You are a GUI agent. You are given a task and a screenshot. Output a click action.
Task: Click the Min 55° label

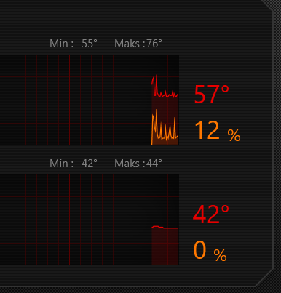[x=74, y=44]
